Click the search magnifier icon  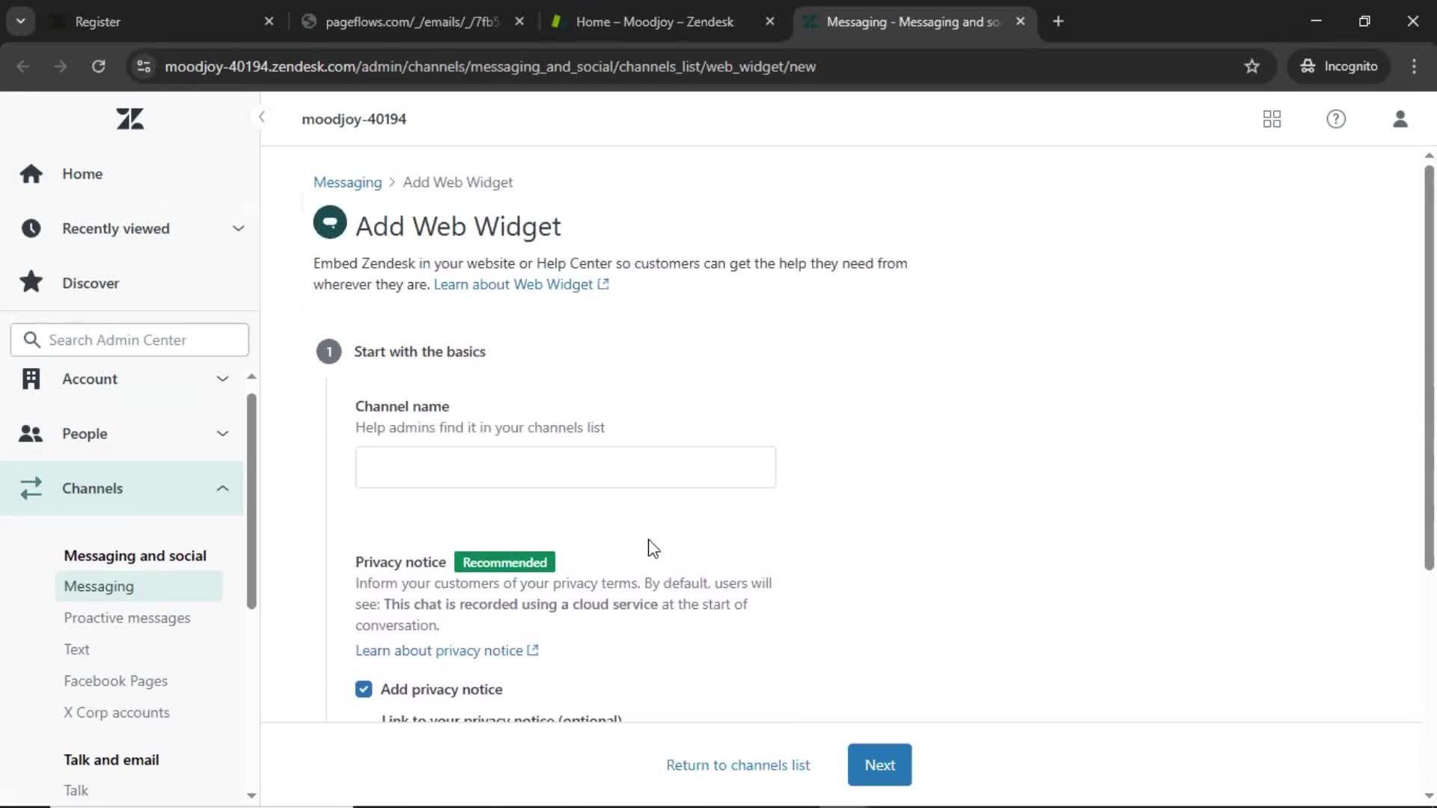[x=31, y=340]
